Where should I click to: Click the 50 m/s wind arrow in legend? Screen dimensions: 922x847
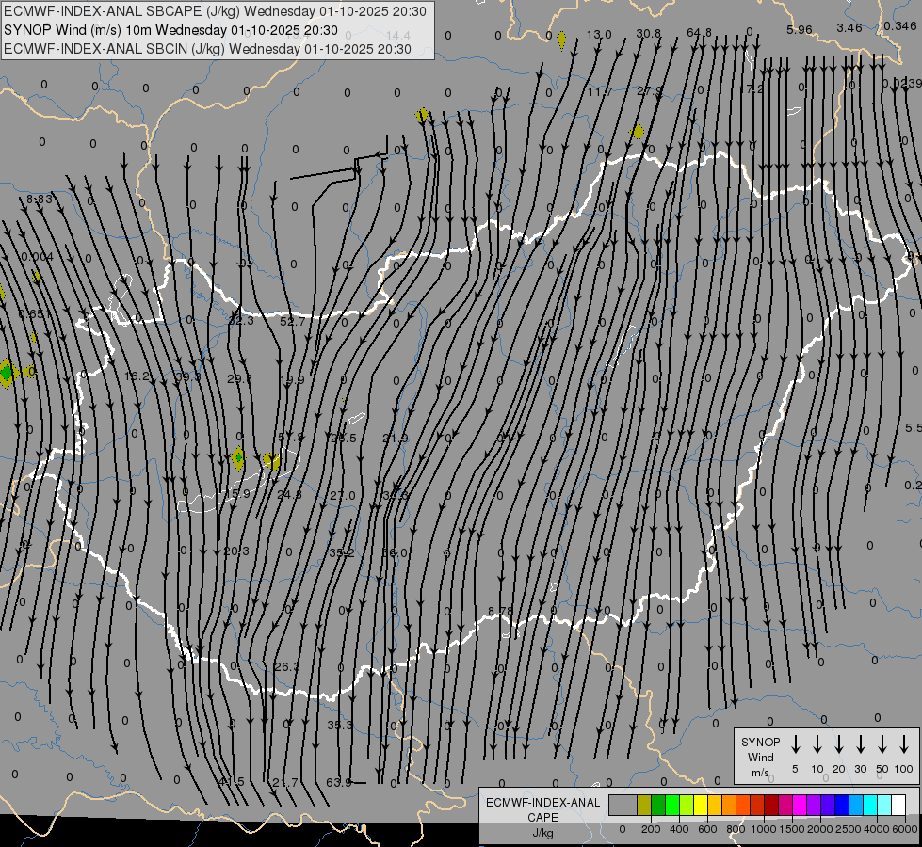click(882, 743)
